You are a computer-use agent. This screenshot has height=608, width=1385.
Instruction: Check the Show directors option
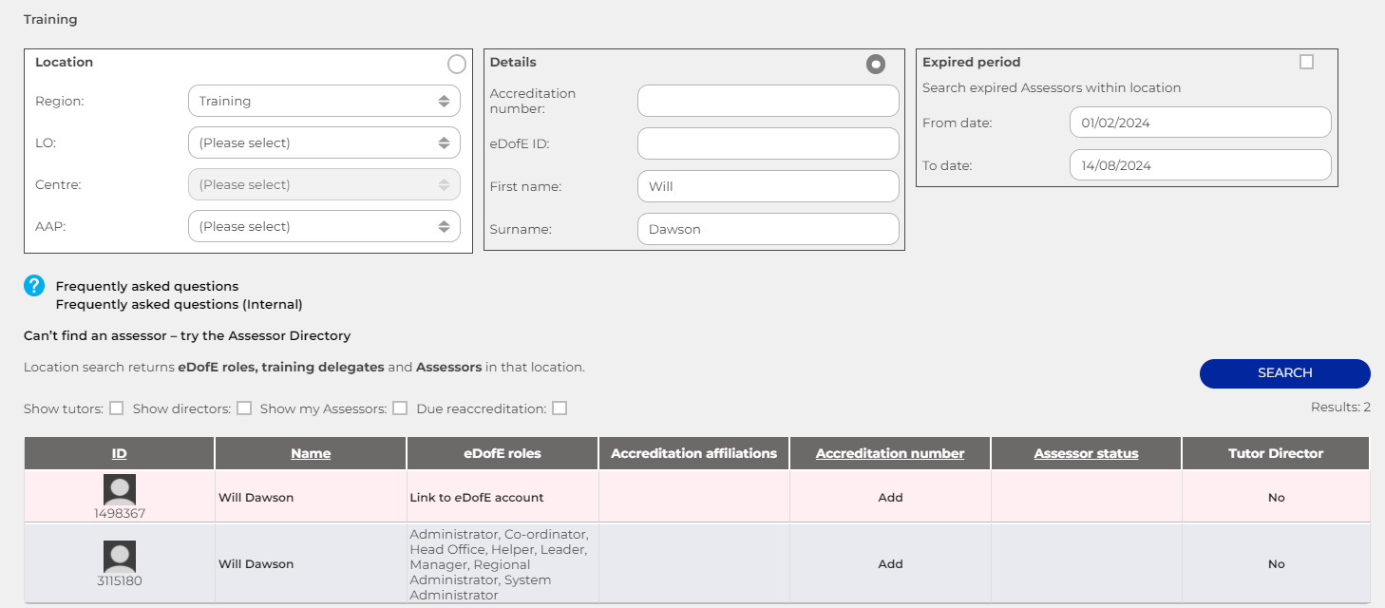244,408
